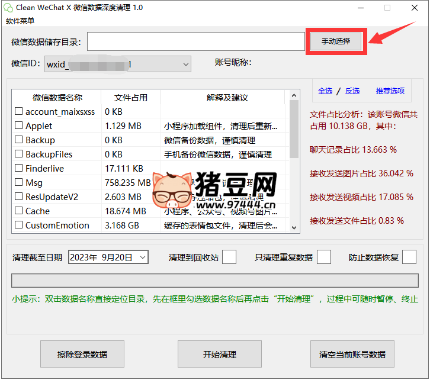
Task: Click the 擦除登录数据 button
Action: tap(82, 354)
